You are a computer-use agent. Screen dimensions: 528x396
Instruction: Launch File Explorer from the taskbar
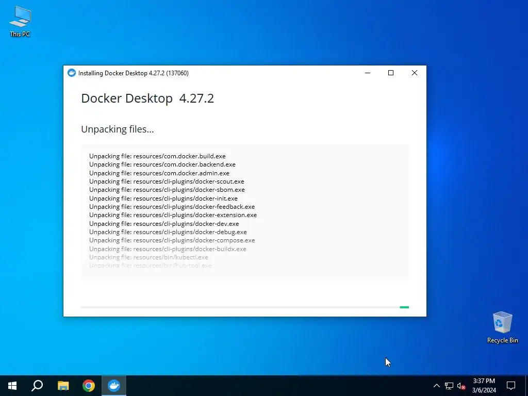pos(63,386)
